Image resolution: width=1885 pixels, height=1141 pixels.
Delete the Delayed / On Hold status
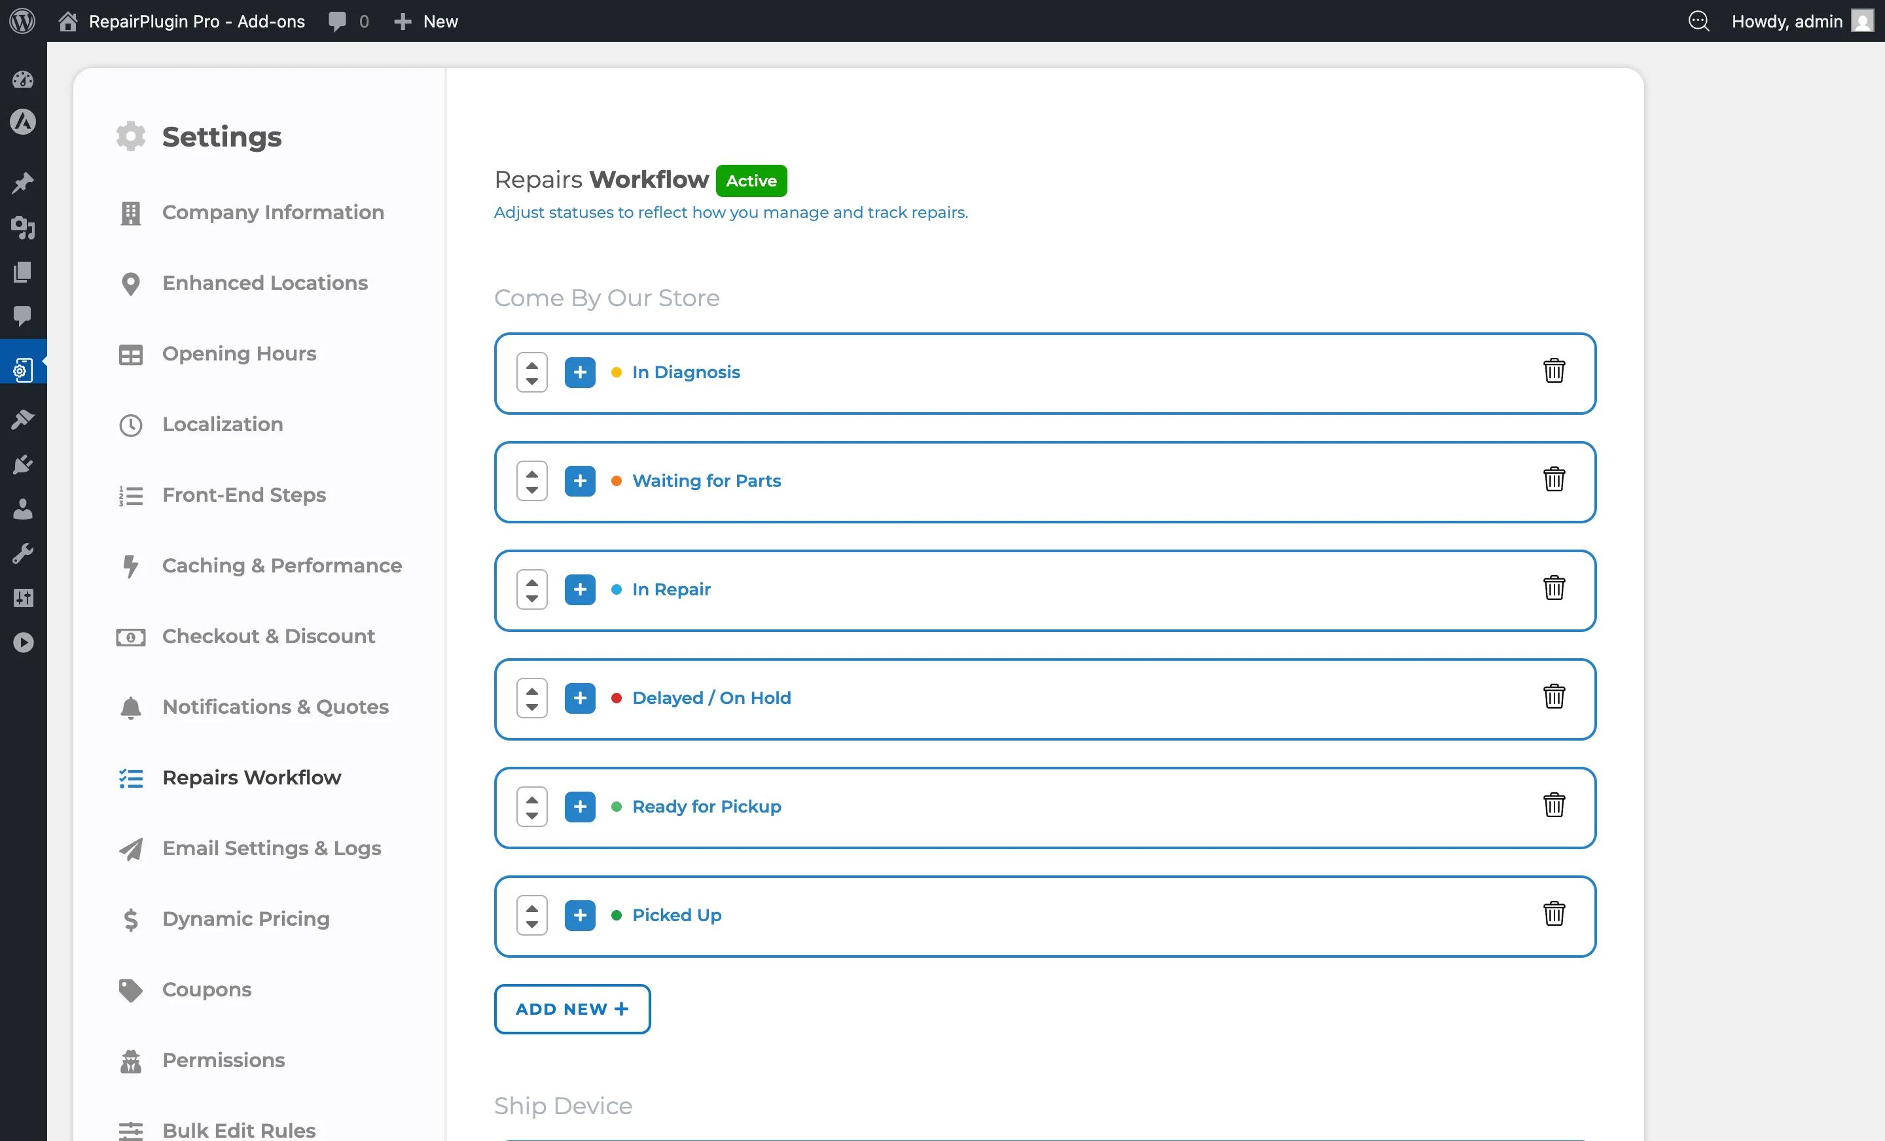[1554, 697]
